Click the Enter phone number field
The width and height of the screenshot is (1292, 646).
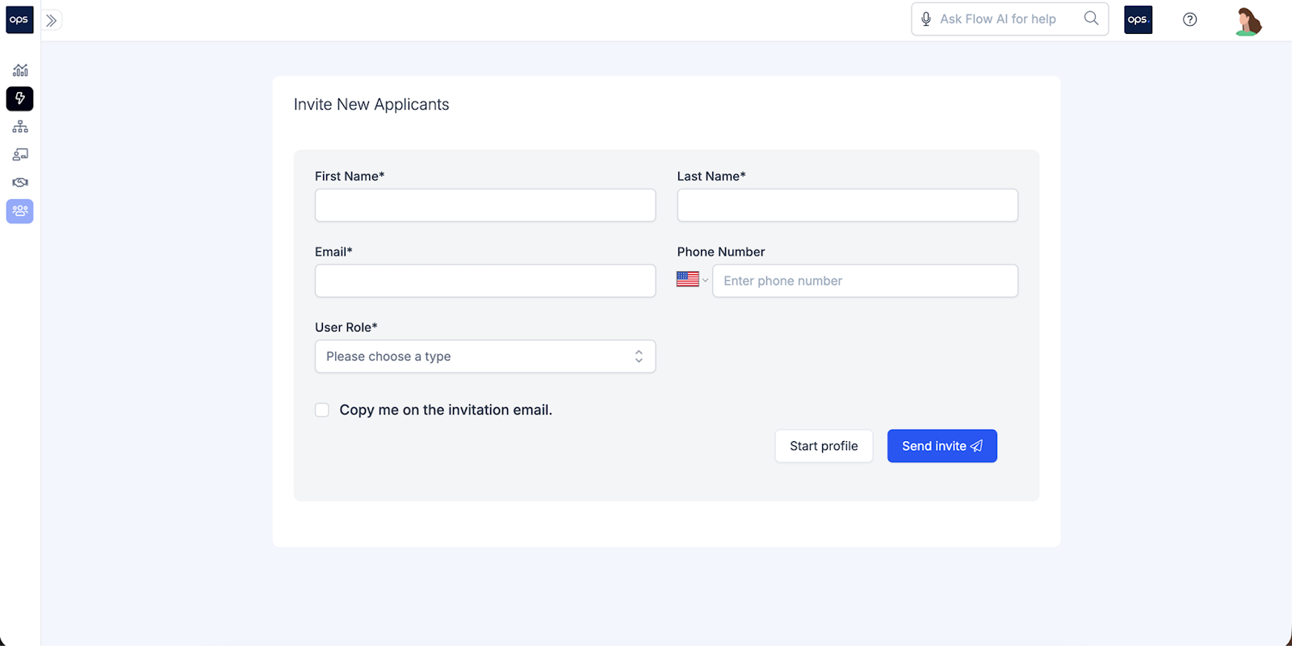click(865, 281)
